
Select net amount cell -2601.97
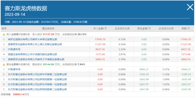(x=186, y=84)
